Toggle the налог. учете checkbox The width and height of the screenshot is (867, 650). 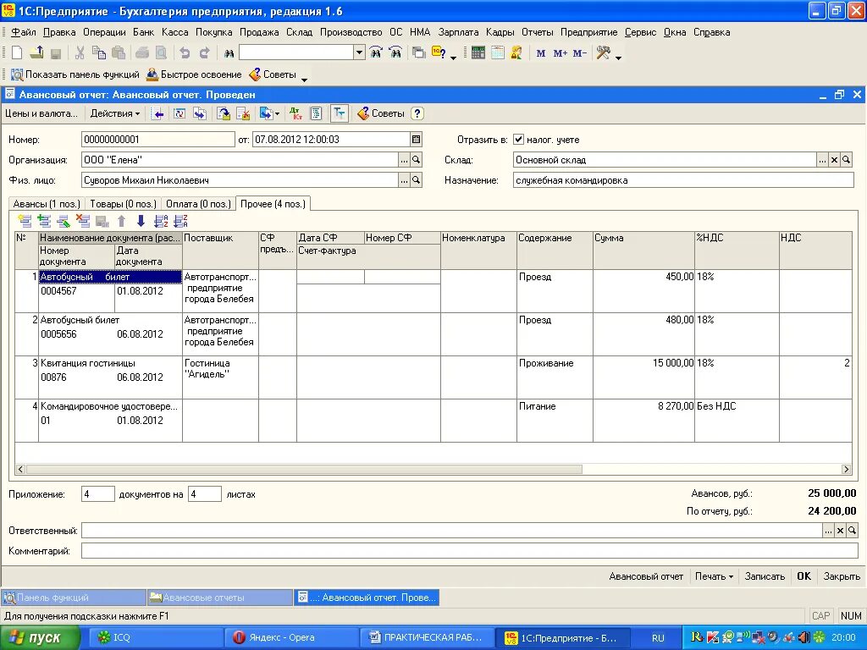518,140
